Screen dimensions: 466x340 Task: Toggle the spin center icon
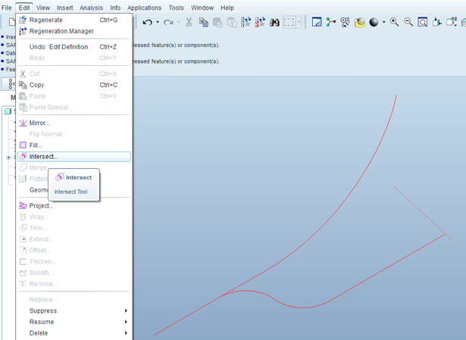331,22
